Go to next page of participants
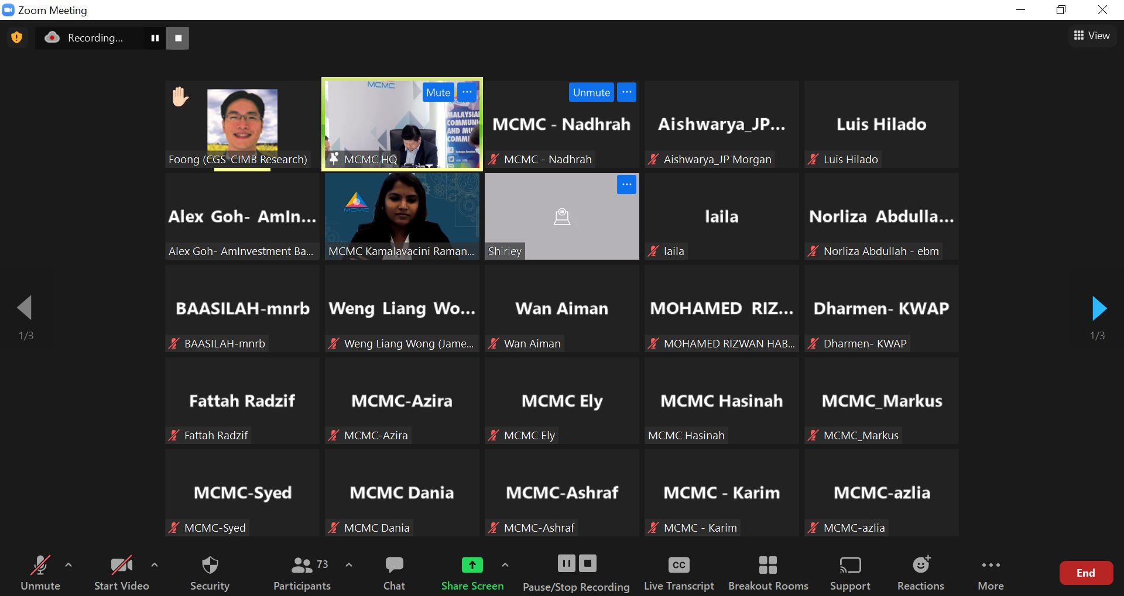The image size is (1124, 596). (x=1099, y=308)
